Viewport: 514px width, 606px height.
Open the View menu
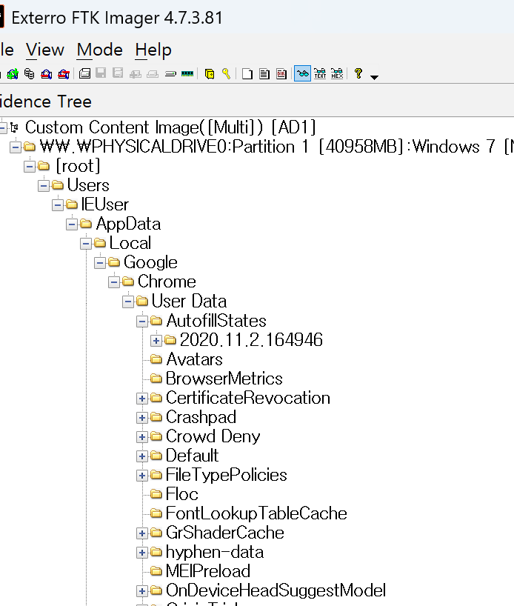[x=45, y=50]
